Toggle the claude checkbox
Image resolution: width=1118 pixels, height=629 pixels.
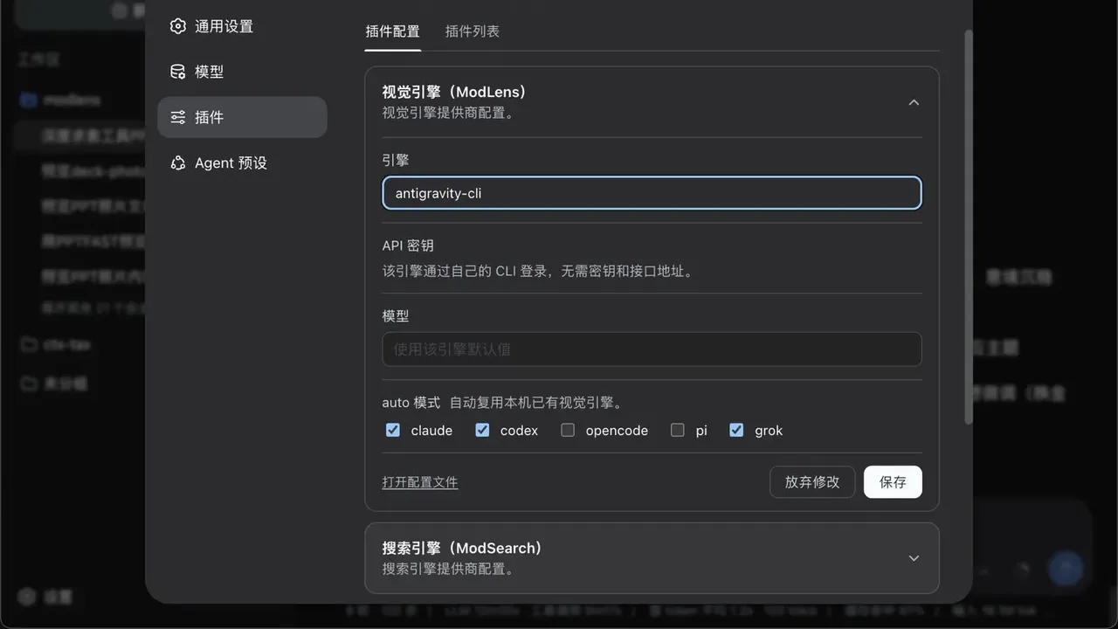393,430
